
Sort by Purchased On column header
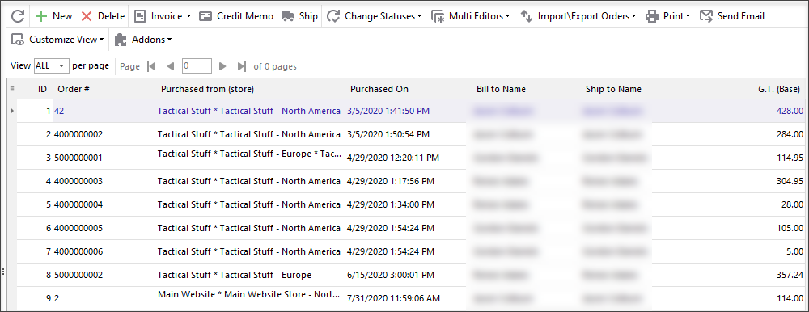pyautogui.click(x=379, y=89)
